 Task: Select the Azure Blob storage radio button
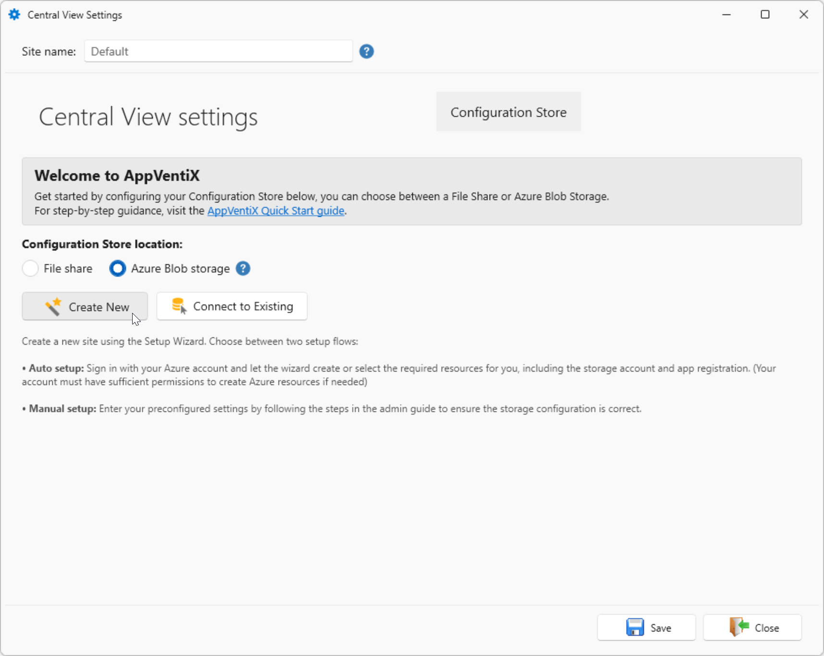coord(117,268)
